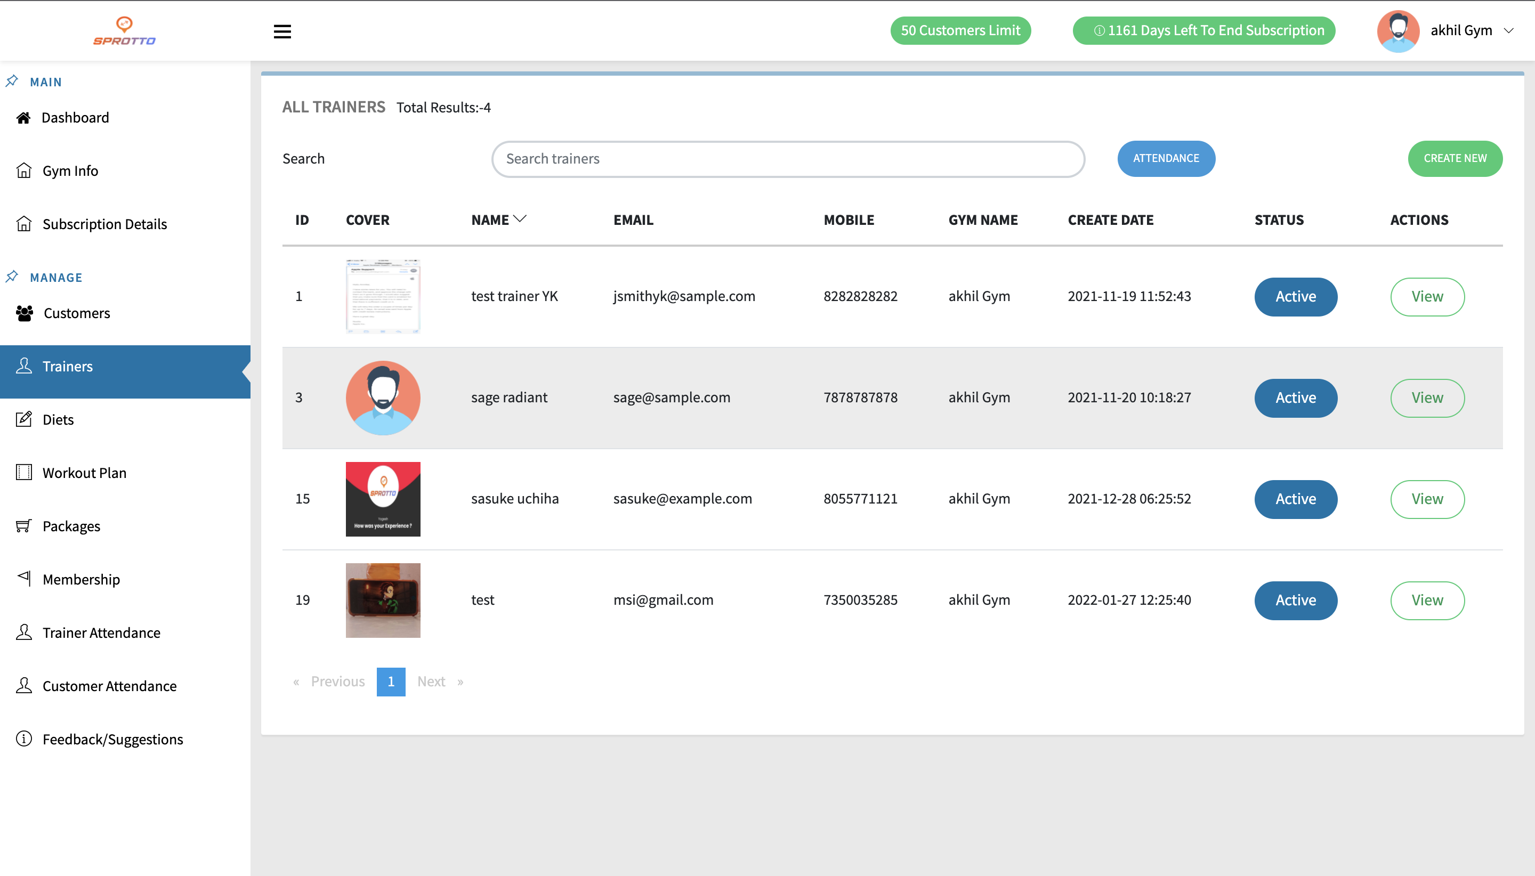The height and width of the screenshot is (876, 1535).
Task: Go to pagination page 1
Action: (x=391, y=682)
